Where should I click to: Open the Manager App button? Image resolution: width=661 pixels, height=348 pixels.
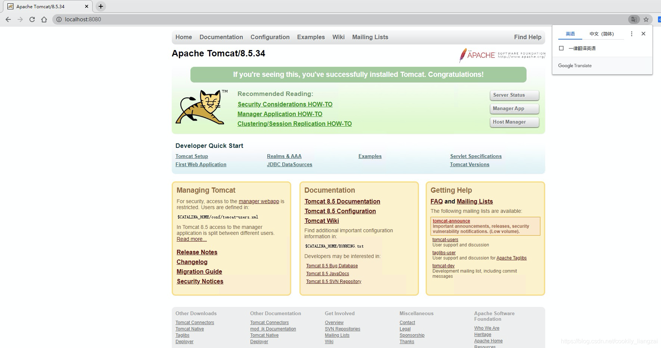click(514, 109)
